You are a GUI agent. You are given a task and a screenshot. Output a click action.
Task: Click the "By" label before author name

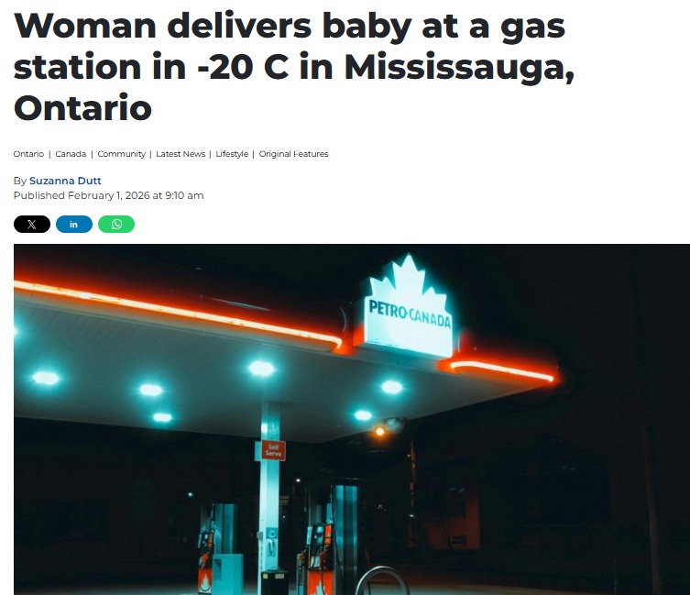(20, 181)
